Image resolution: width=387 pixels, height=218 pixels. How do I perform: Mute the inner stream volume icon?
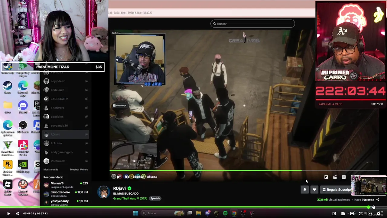(x=127, y=177)
